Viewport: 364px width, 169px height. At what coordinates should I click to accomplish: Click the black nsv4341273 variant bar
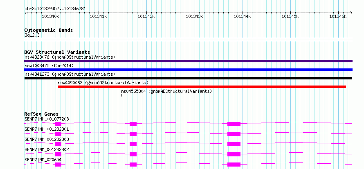coord(188,78)
